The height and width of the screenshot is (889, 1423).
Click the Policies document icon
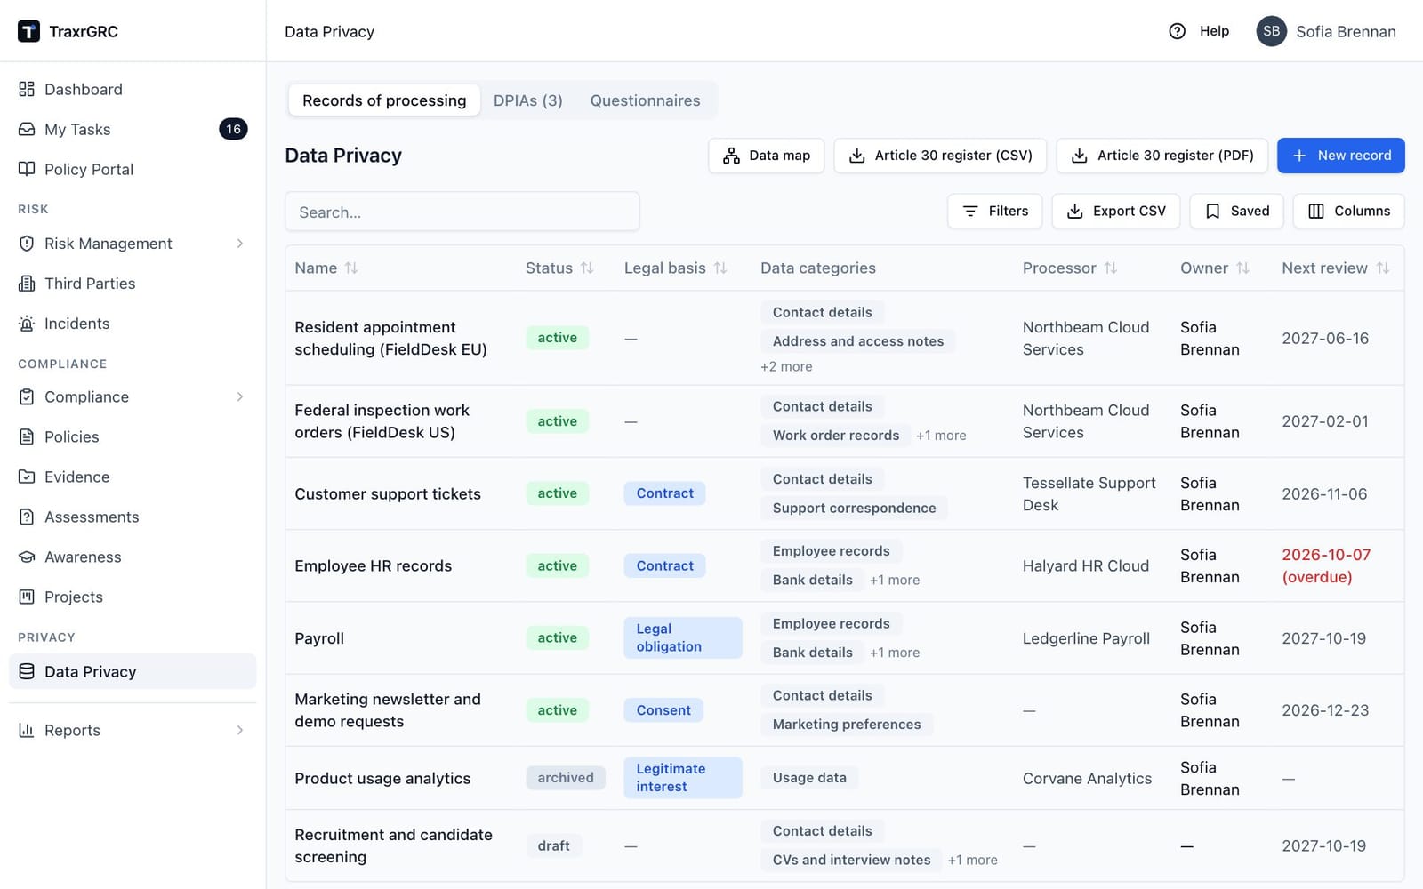[27, 436]
